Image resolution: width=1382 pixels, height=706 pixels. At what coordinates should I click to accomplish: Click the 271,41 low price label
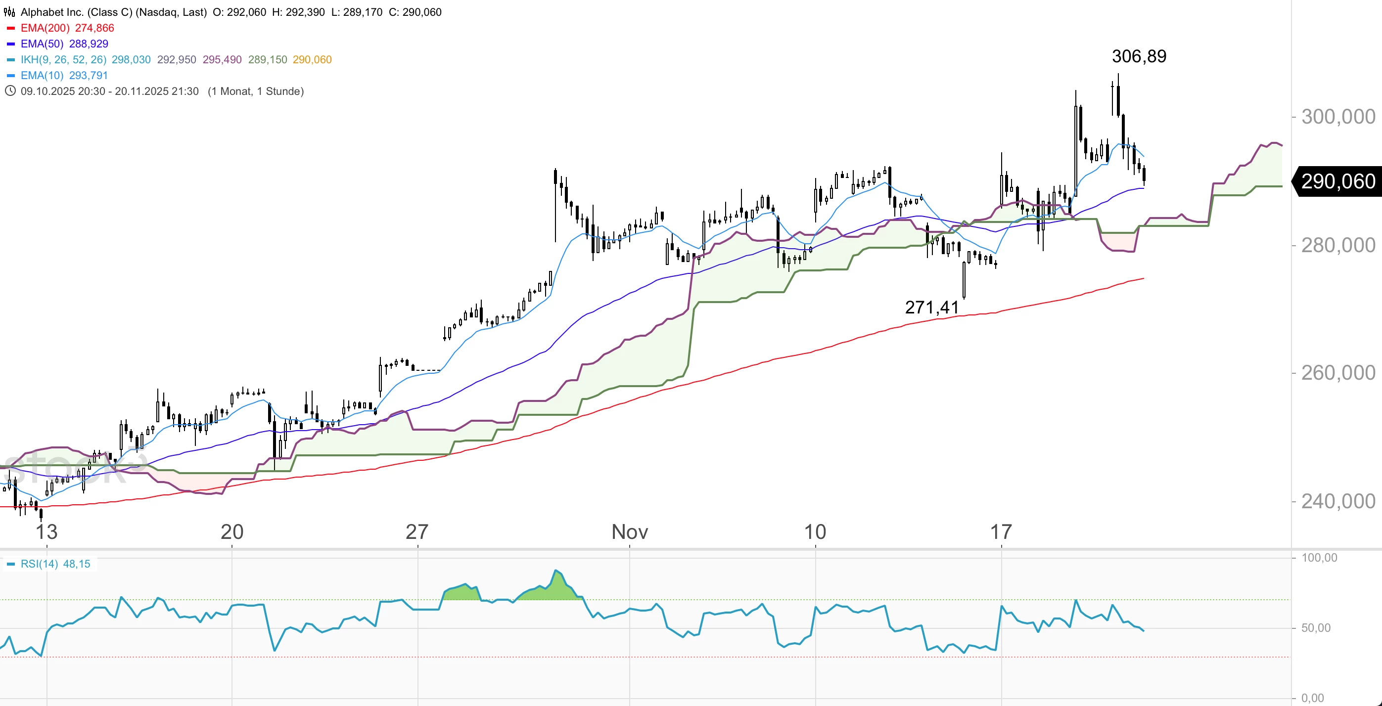click(931, 307)
